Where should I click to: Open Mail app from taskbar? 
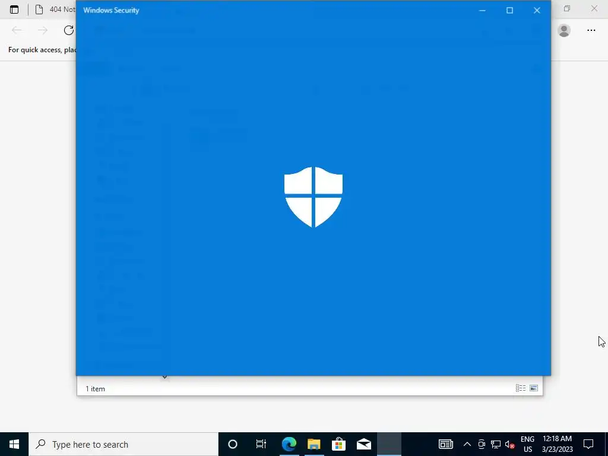[x=364, y=444]
